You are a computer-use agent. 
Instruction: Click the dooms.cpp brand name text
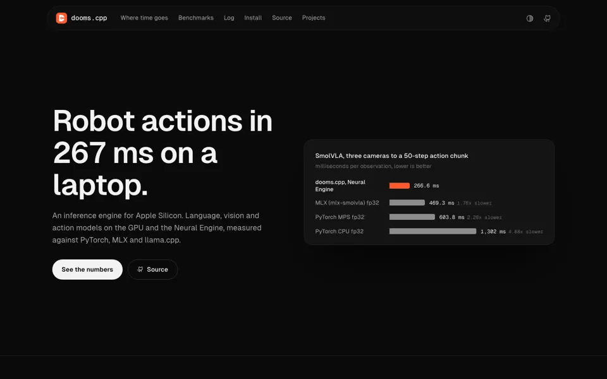[x=89, y=18]
